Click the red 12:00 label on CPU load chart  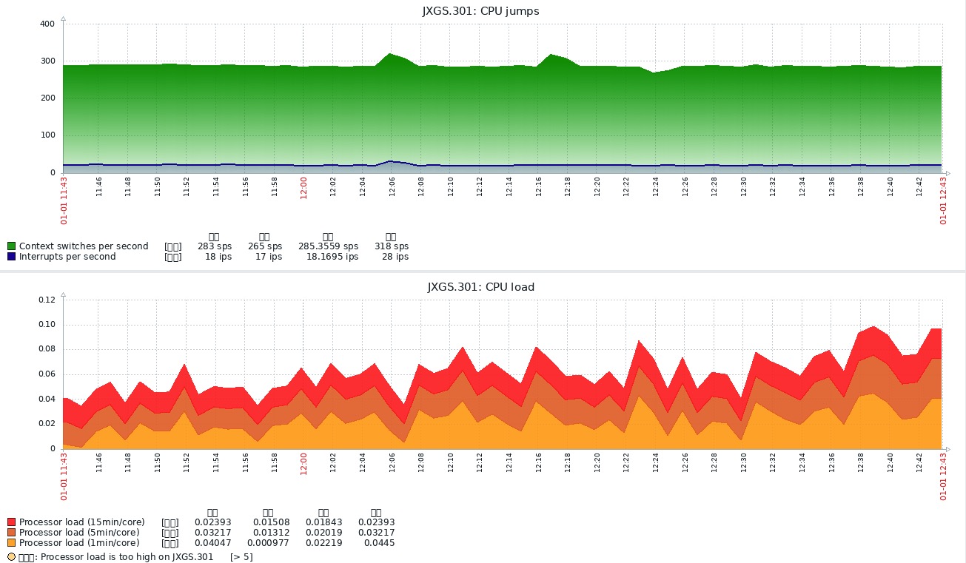tap(303, 462)
